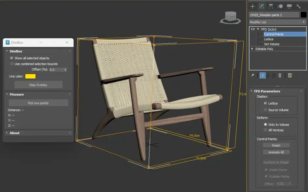308x192 pixels.
Task: Open the Hierarchy panel icon
Action: pos(271,6)
